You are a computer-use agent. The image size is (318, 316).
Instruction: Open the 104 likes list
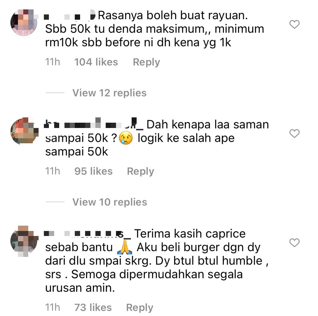[x=96, y=62]
